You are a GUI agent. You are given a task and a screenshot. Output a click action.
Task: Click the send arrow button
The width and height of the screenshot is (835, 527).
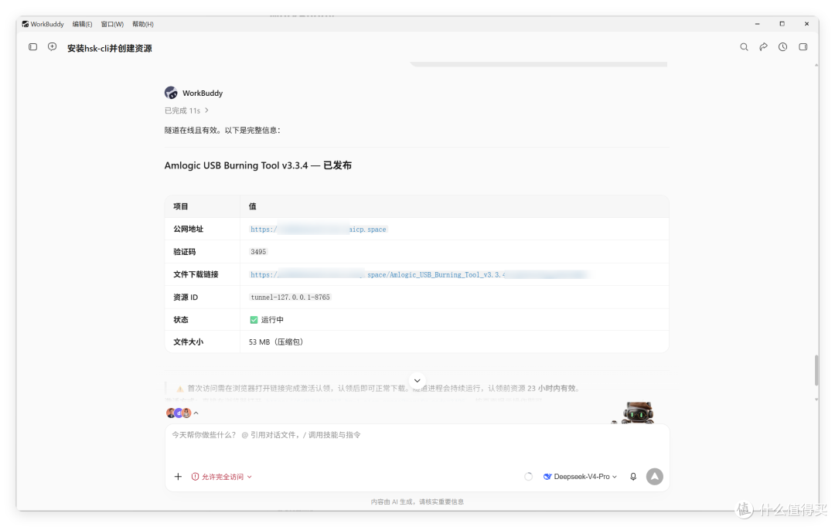[655, 477]
